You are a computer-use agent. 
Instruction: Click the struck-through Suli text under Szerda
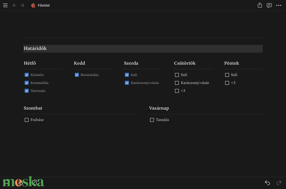point(134,75)
